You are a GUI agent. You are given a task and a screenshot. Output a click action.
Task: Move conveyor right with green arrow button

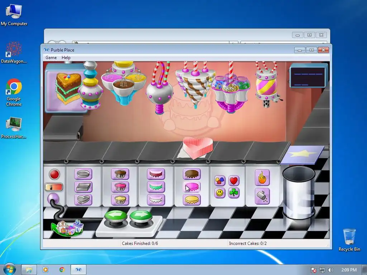tap(141, 216)
